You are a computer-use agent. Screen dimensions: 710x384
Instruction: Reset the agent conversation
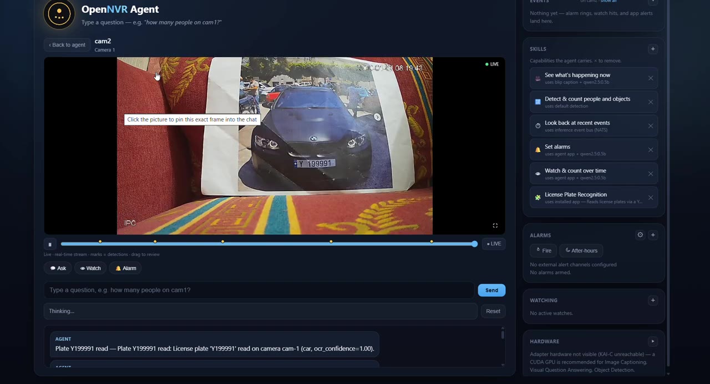(493, 311)
